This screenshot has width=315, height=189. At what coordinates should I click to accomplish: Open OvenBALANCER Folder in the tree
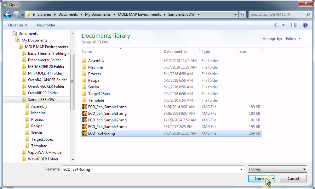click(48, 80)
